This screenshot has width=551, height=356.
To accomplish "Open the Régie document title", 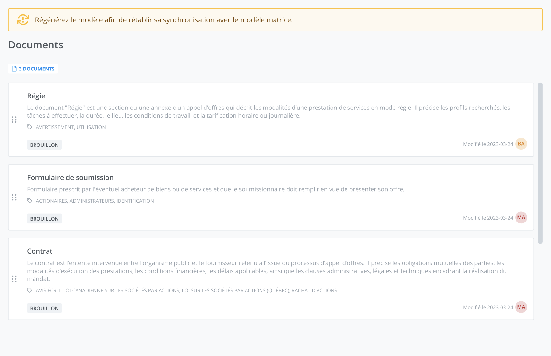I will tap(36, 96).
